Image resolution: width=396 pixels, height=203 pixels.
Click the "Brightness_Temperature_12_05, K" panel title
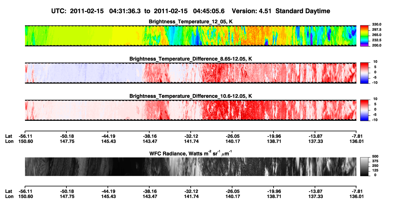(x=191, y=22)
